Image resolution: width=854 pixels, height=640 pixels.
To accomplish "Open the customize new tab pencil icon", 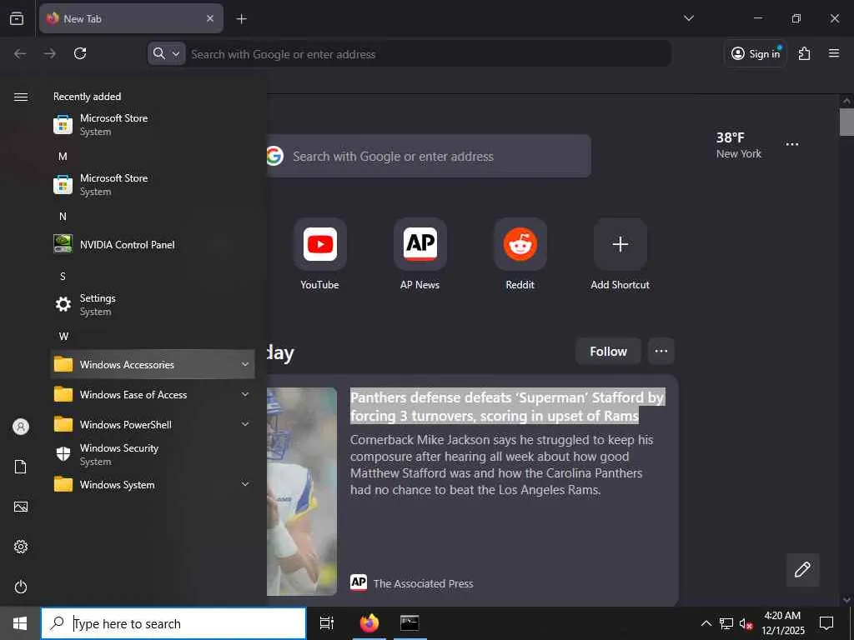I will [x=802, y=570].
